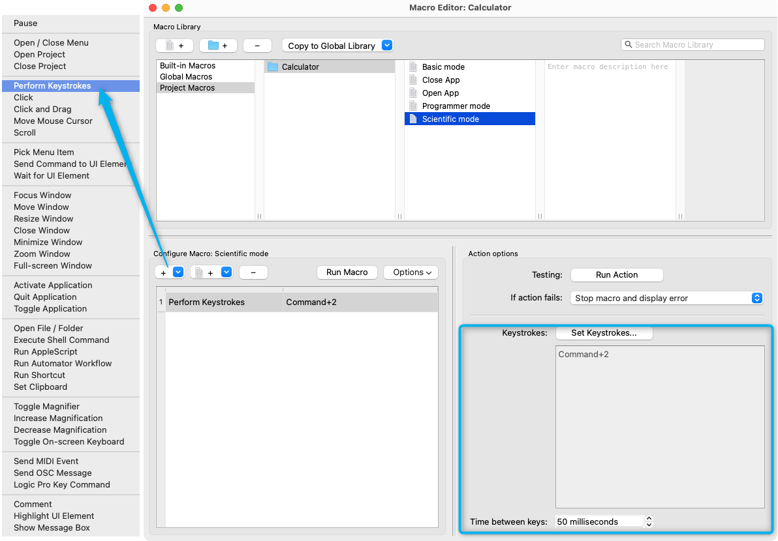778x541 pixels.
Task: Click the add new macro document button
Action: [x=174, y=46]
